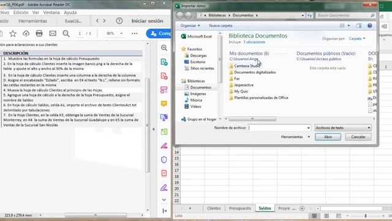Open Edit PDF layout tool in sidebar

tap(164, 90)
